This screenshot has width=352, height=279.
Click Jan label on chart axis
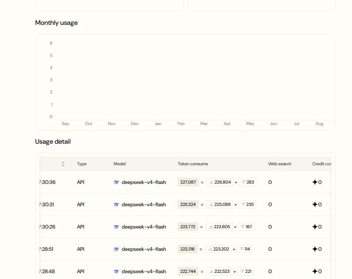click(158, 124)
